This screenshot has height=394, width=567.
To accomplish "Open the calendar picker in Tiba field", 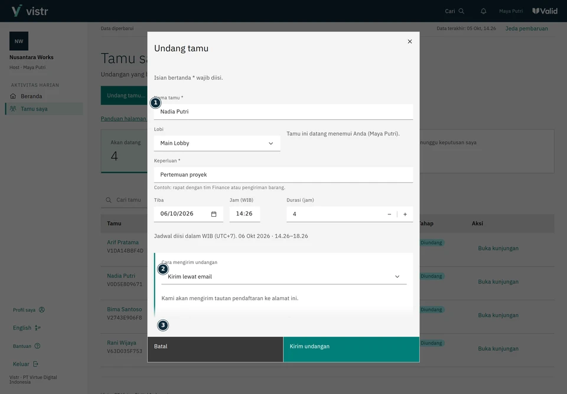I will [x=214, y=214].
